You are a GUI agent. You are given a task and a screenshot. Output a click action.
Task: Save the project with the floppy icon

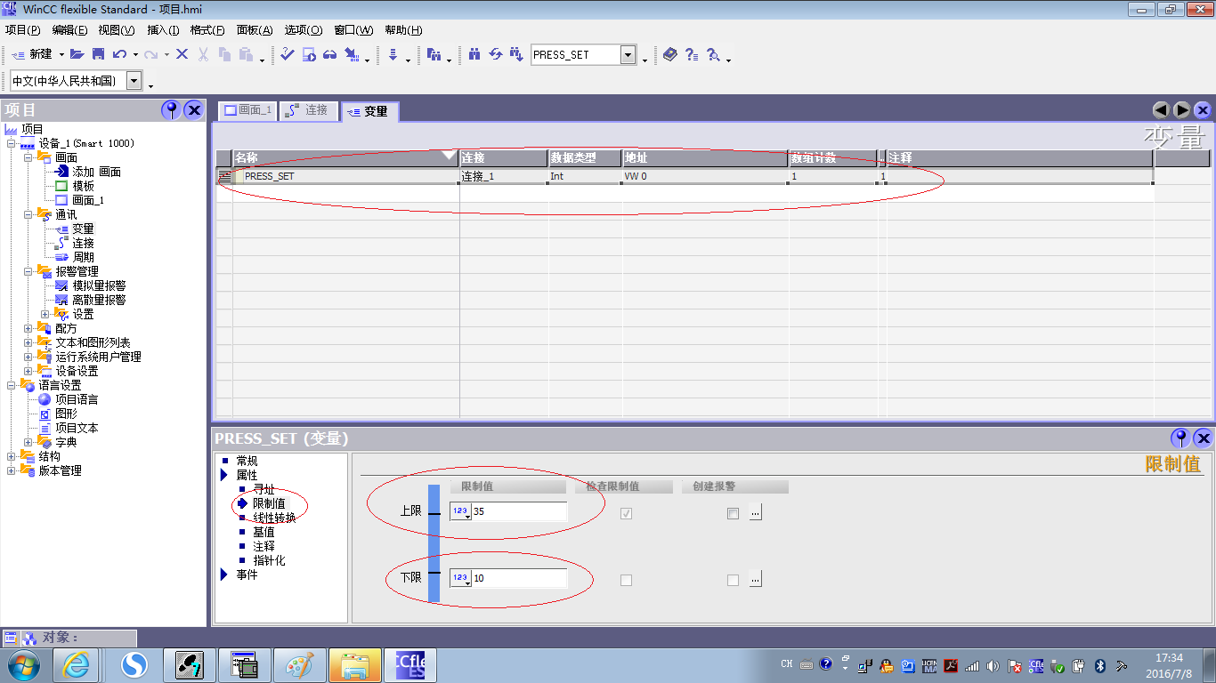click(x=98, y=54)
